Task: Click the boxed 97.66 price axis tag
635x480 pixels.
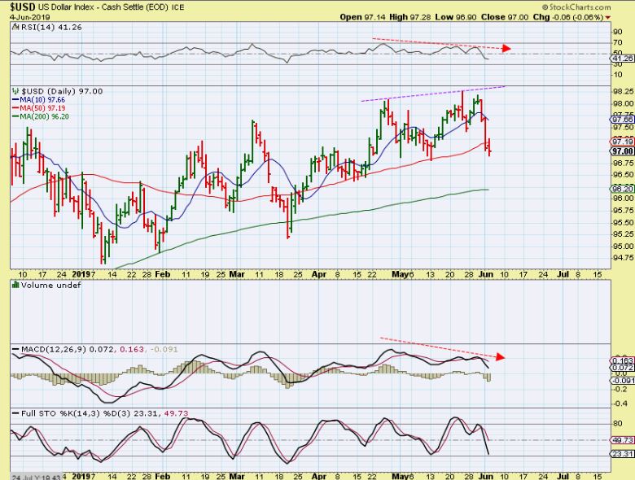Action: pos(622,120)
